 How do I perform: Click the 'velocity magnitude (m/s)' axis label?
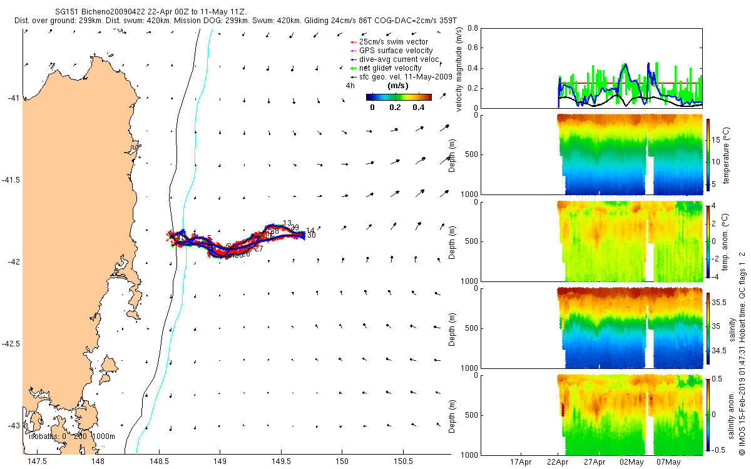459,69
